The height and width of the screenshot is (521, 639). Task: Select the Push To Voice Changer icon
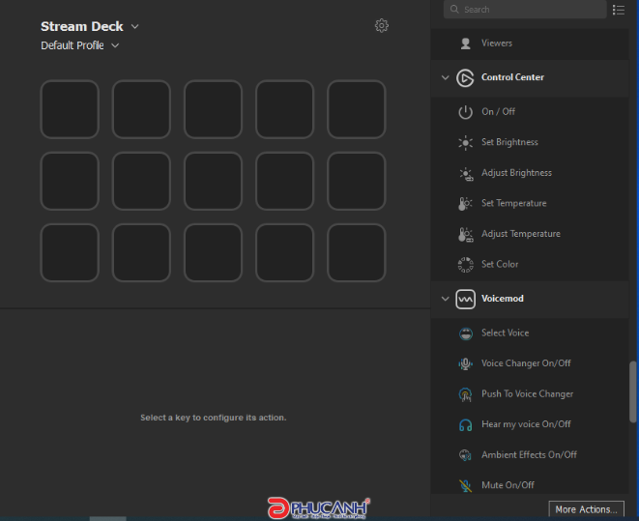pyautogui.click(x=465, y=394)
